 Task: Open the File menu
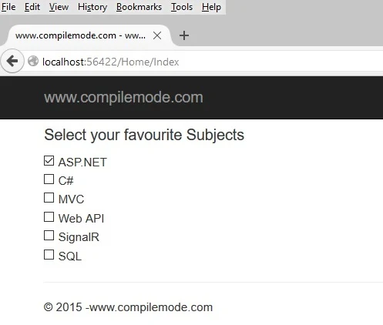pos(8,7)
